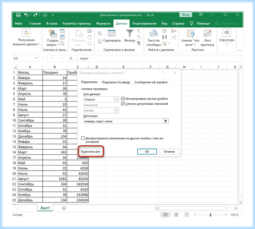Click the Вход sign-in button
Viewport: 255px width, 229px height.
[186, 15]
